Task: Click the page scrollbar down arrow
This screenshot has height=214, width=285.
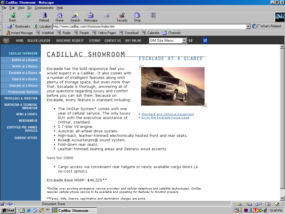Action: coord(282,198)
